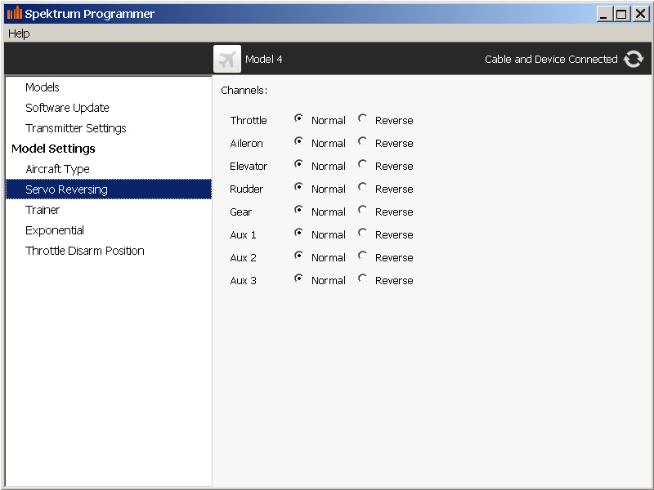Set Aileron channel to Reverse
This screenshot has height=490, width=654.
point(362,141)
